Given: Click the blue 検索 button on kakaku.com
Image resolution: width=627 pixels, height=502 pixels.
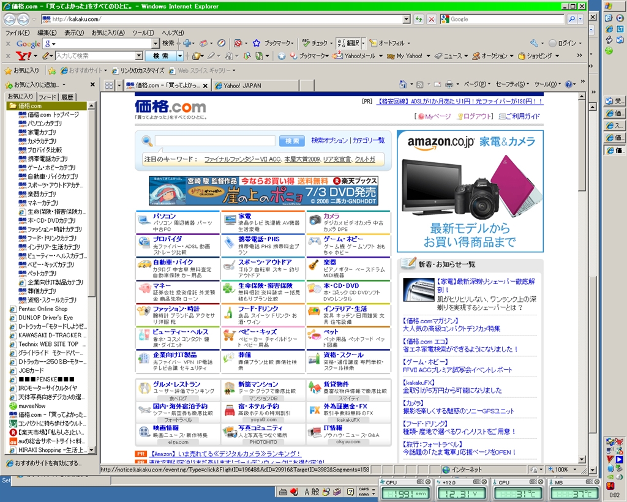Looking at the screenshot, I should pyautogui.click(x=292, y=141).
